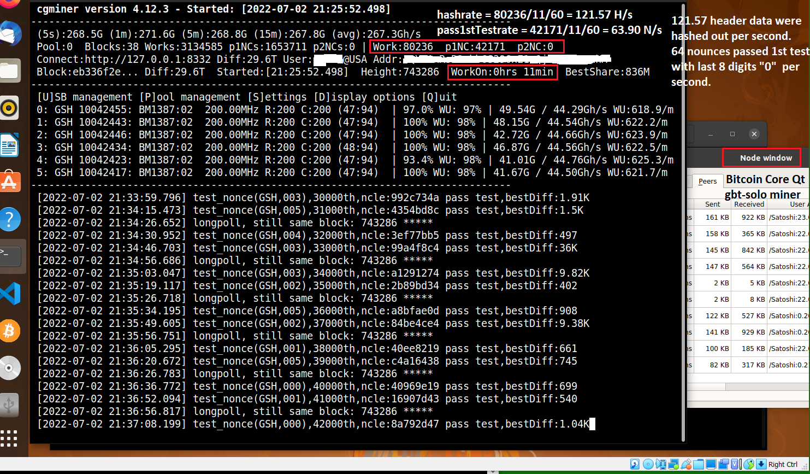Click the Right Ctrl host key label
The width and height of the screenshot is (810, 474).
[x=783, y=464]
